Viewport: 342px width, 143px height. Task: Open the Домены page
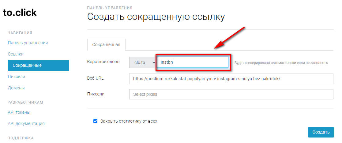[x=16, y=88]
